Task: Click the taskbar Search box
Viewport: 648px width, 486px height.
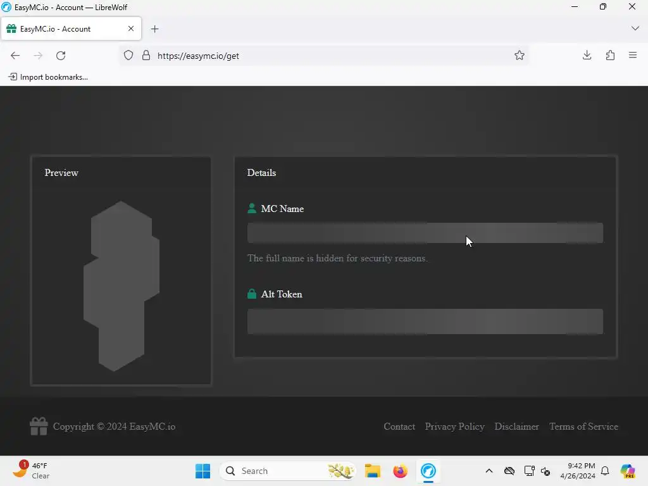Action: 288,471
